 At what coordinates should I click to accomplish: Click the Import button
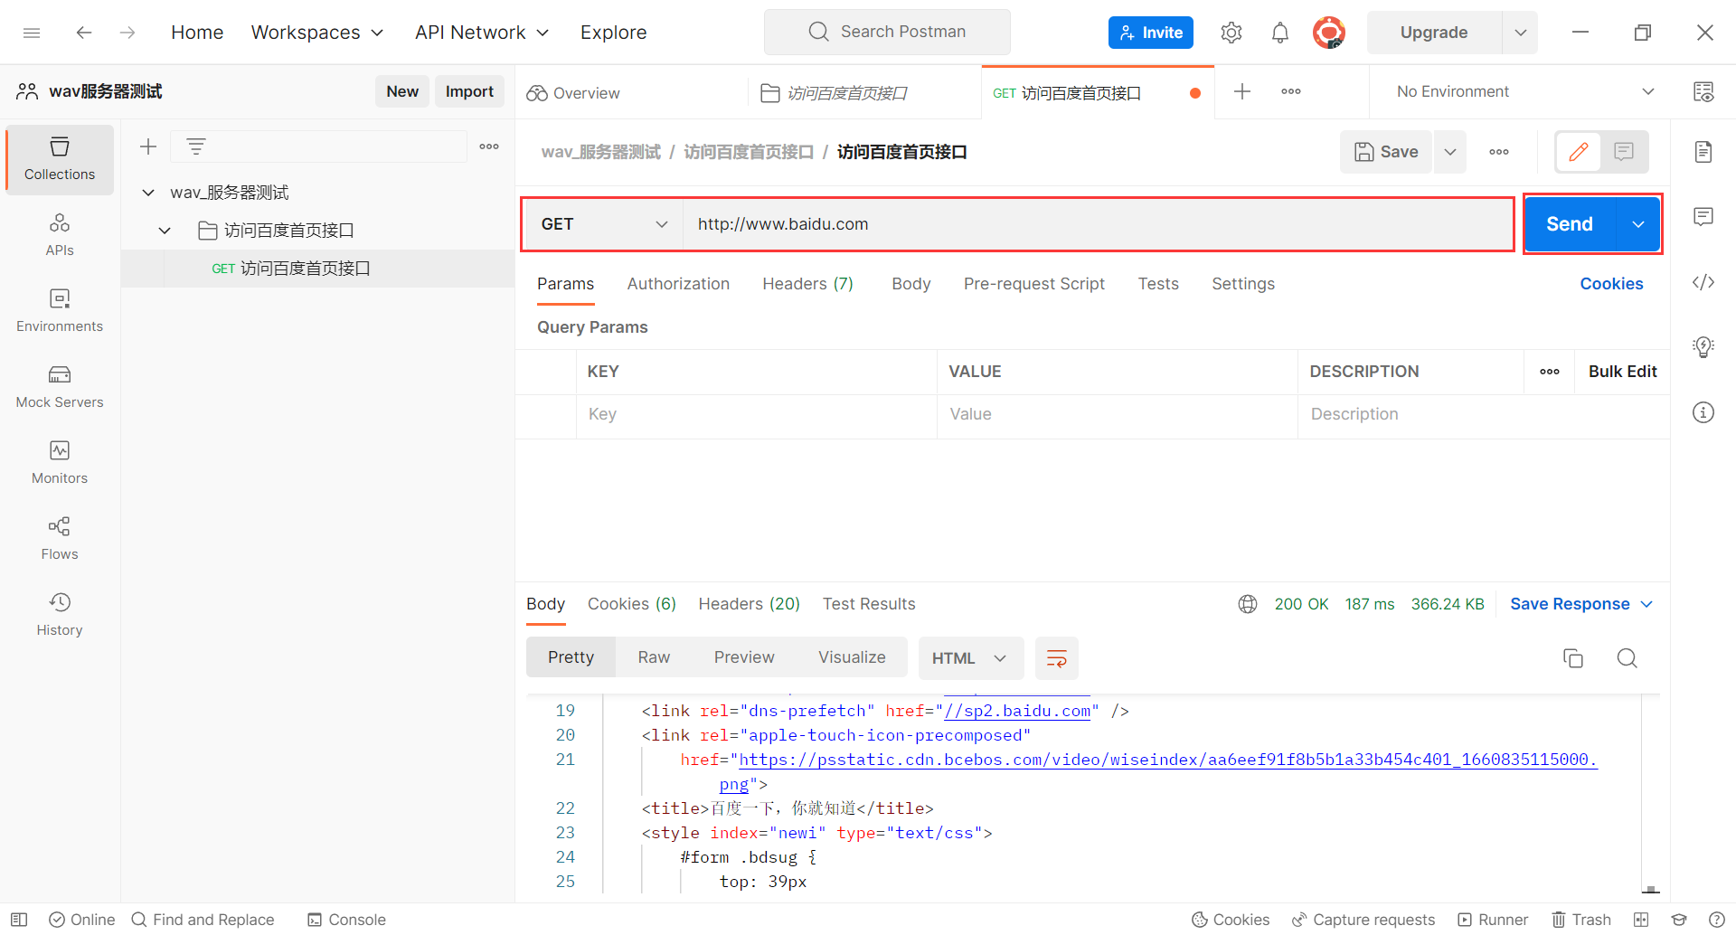[469, 91]
